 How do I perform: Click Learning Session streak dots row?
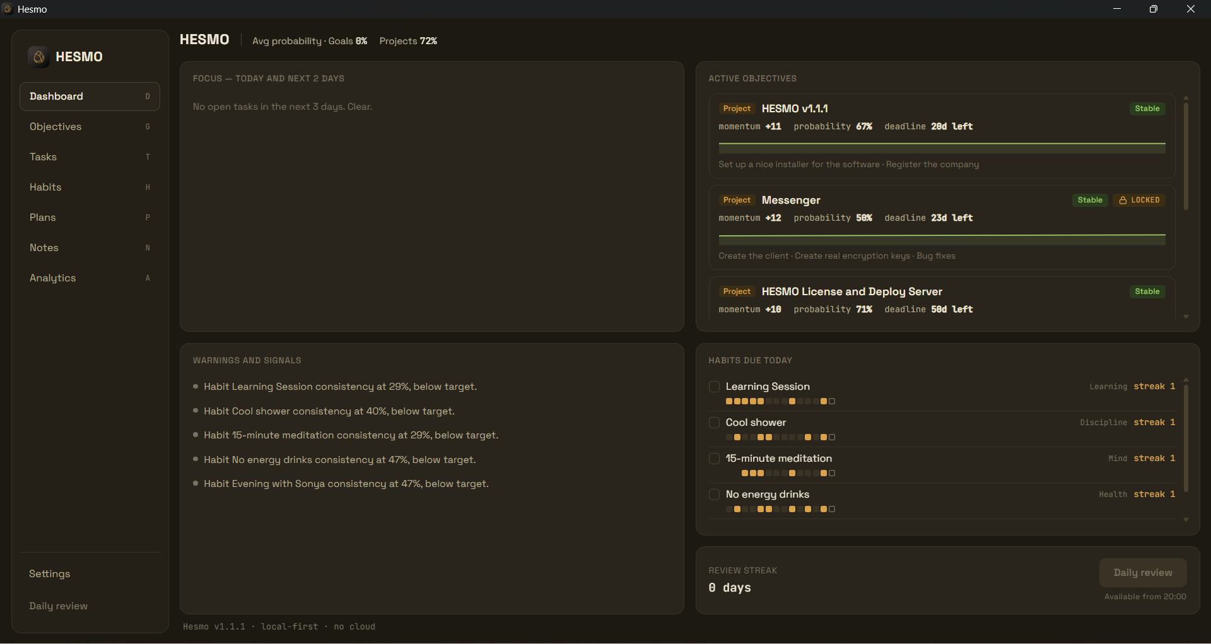780,402
